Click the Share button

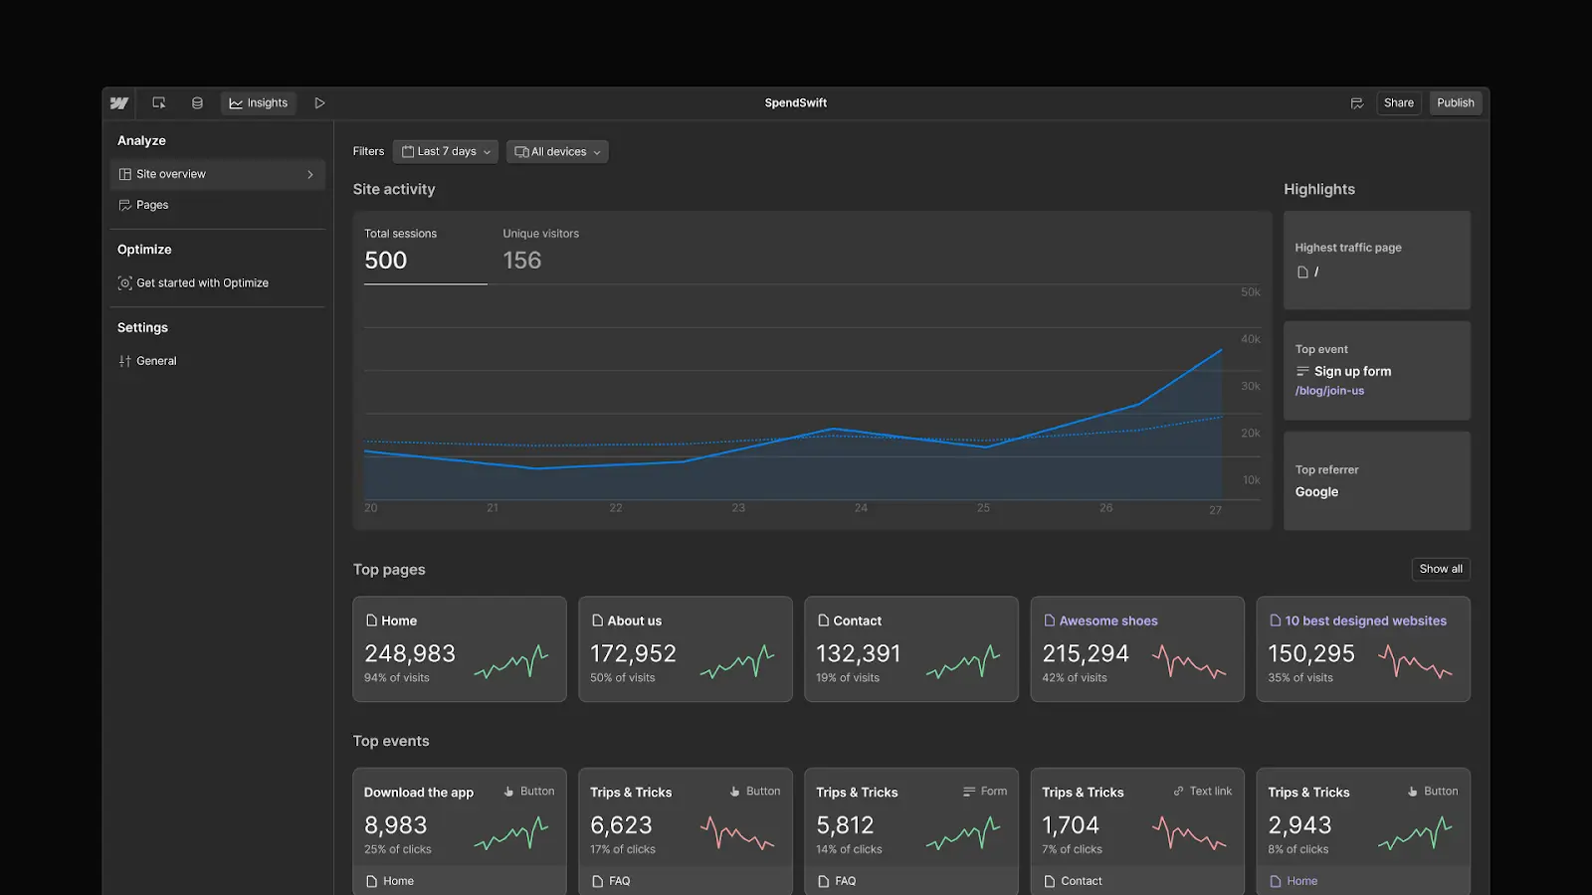[1399, 102]
